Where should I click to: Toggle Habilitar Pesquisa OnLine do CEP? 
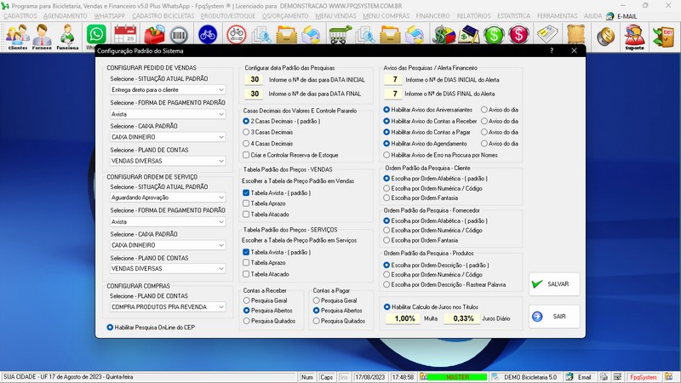pyautogui.click(x=151, y=328)
